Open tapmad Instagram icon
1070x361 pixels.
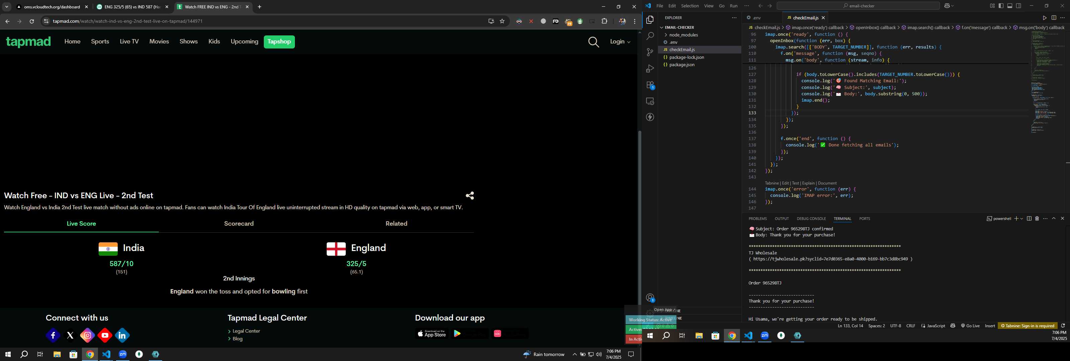(88, 335)
